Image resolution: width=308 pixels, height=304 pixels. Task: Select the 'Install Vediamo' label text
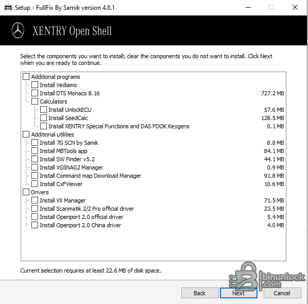point(58,85)
